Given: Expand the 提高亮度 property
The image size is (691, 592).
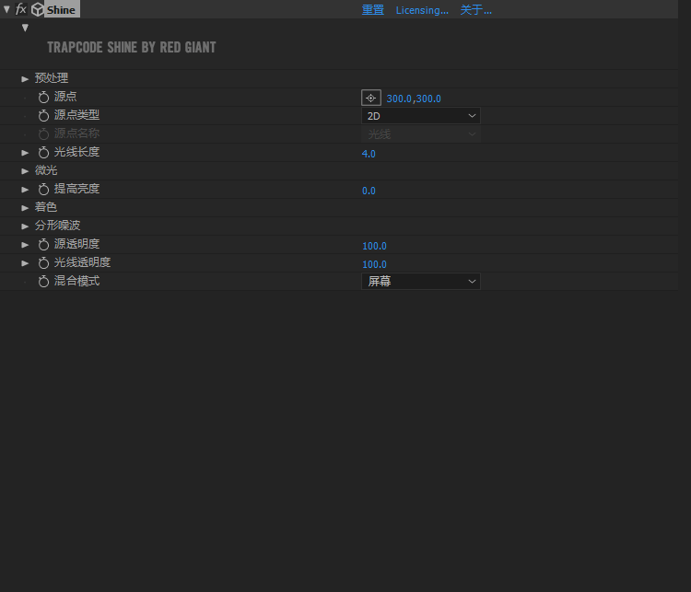Looking at the screenshot, I should 25,190.
